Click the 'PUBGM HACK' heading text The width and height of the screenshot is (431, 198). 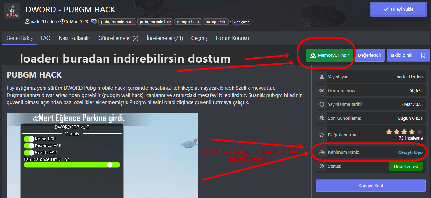click(x=34, y=75)
